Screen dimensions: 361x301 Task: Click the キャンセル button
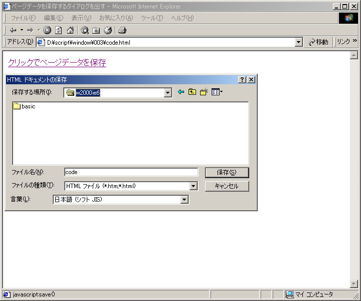click(x=227, y=186)
